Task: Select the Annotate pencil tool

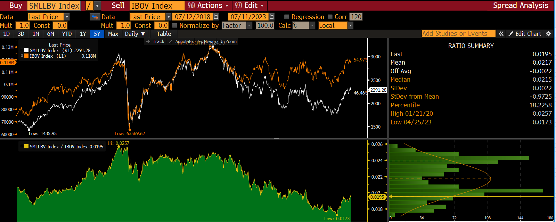Action: click(x=181, y=42)
